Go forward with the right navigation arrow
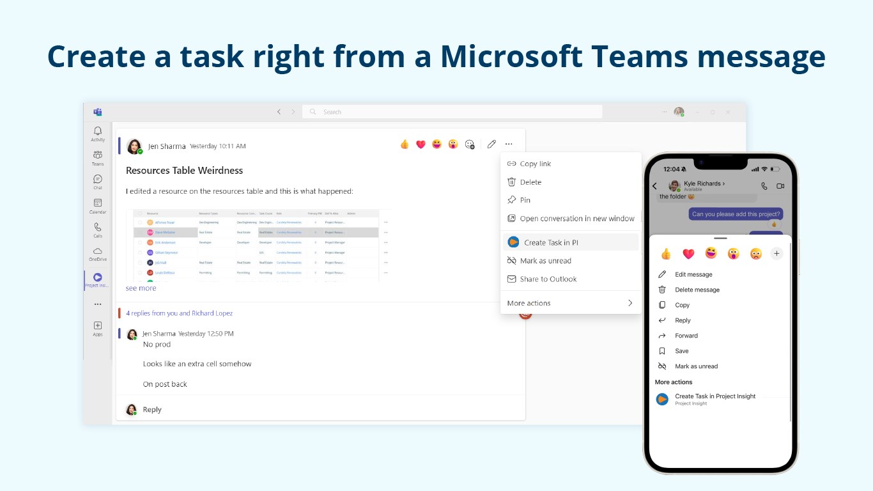 (x=293, y=112)
